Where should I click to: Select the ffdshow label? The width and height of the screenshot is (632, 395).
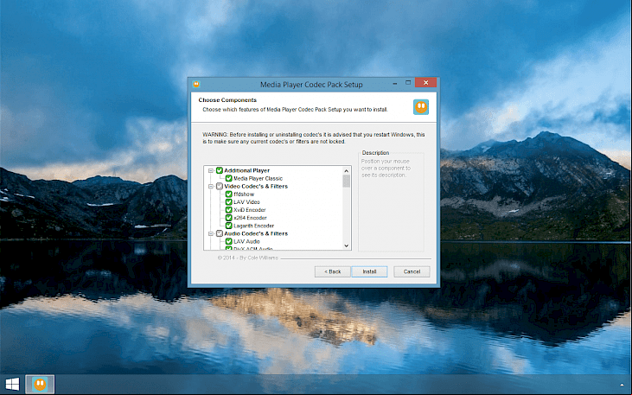click(244, 194)
